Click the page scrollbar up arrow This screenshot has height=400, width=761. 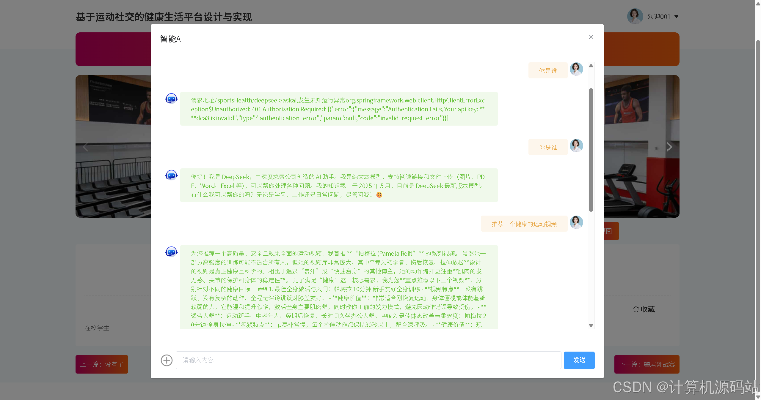(758, 4)
